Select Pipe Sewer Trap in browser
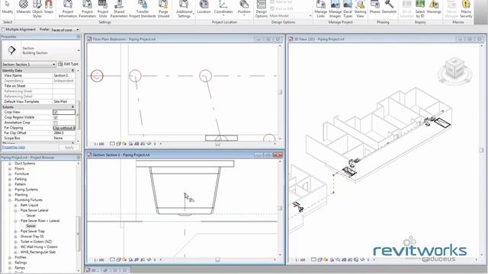The image size is (488, 274). (33, 231)
